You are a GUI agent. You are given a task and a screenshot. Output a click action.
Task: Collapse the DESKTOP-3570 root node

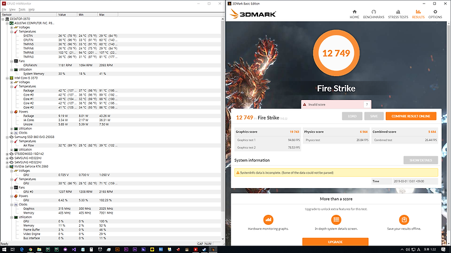coord(3,19)
